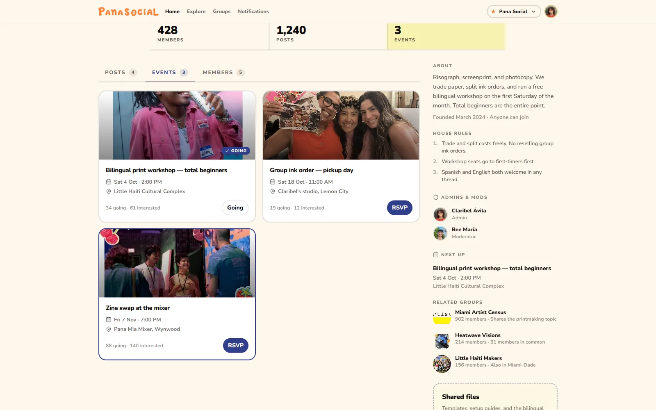Click the location pin beside Pana Mia Mixer
The height and width of the screenshot is (410, 656).
click(x=109, y=329)
